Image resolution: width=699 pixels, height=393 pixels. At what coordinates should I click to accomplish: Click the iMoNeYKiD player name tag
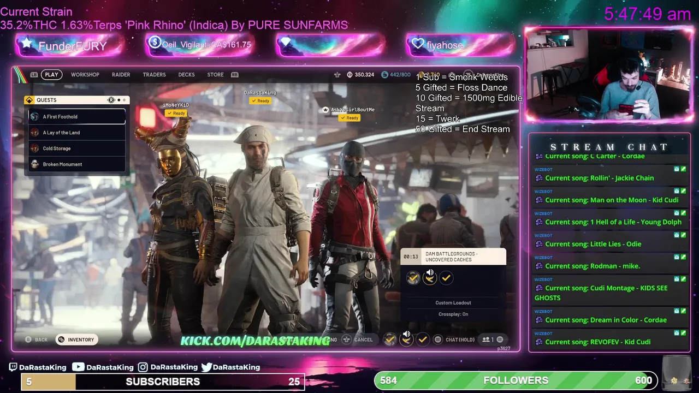click(176, 105)
